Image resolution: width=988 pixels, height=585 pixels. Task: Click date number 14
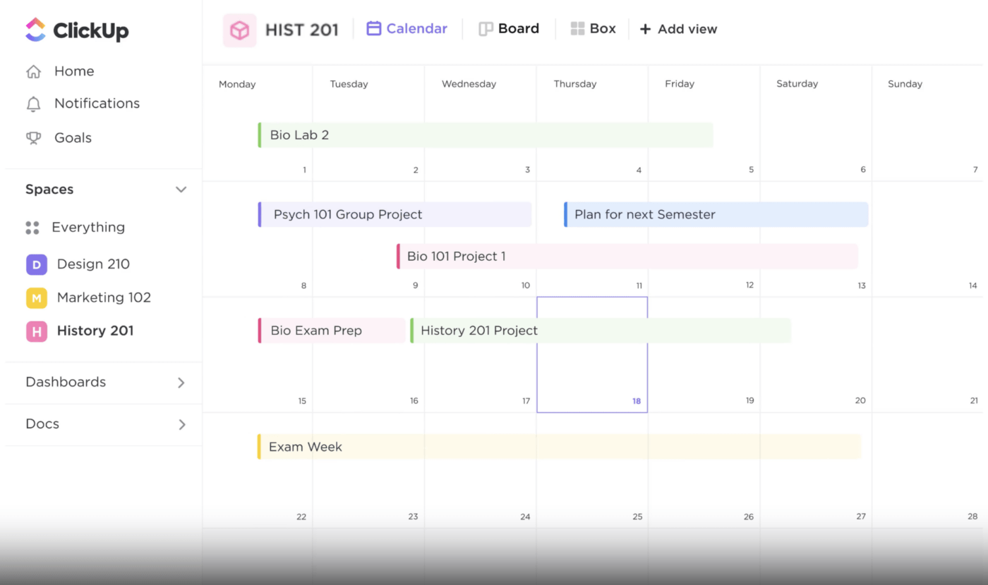coord(973,285)
